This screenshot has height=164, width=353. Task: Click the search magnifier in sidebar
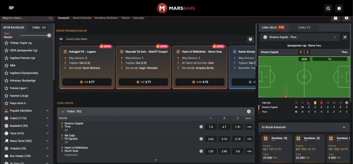(x=50, y=18)
